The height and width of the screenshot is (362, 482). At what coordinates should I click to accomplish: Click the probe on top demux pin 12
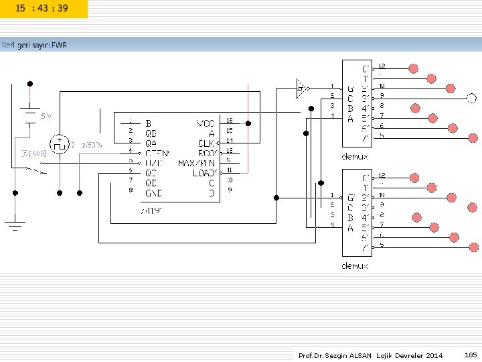pyautogui.click(x=414, y=68)
